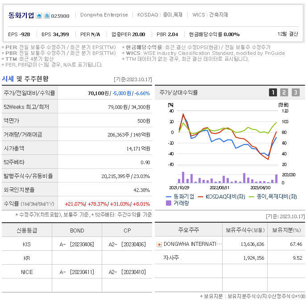
Task: Click the red KOSDAQ대비 legend line marker
Action: tap(200, 197)
